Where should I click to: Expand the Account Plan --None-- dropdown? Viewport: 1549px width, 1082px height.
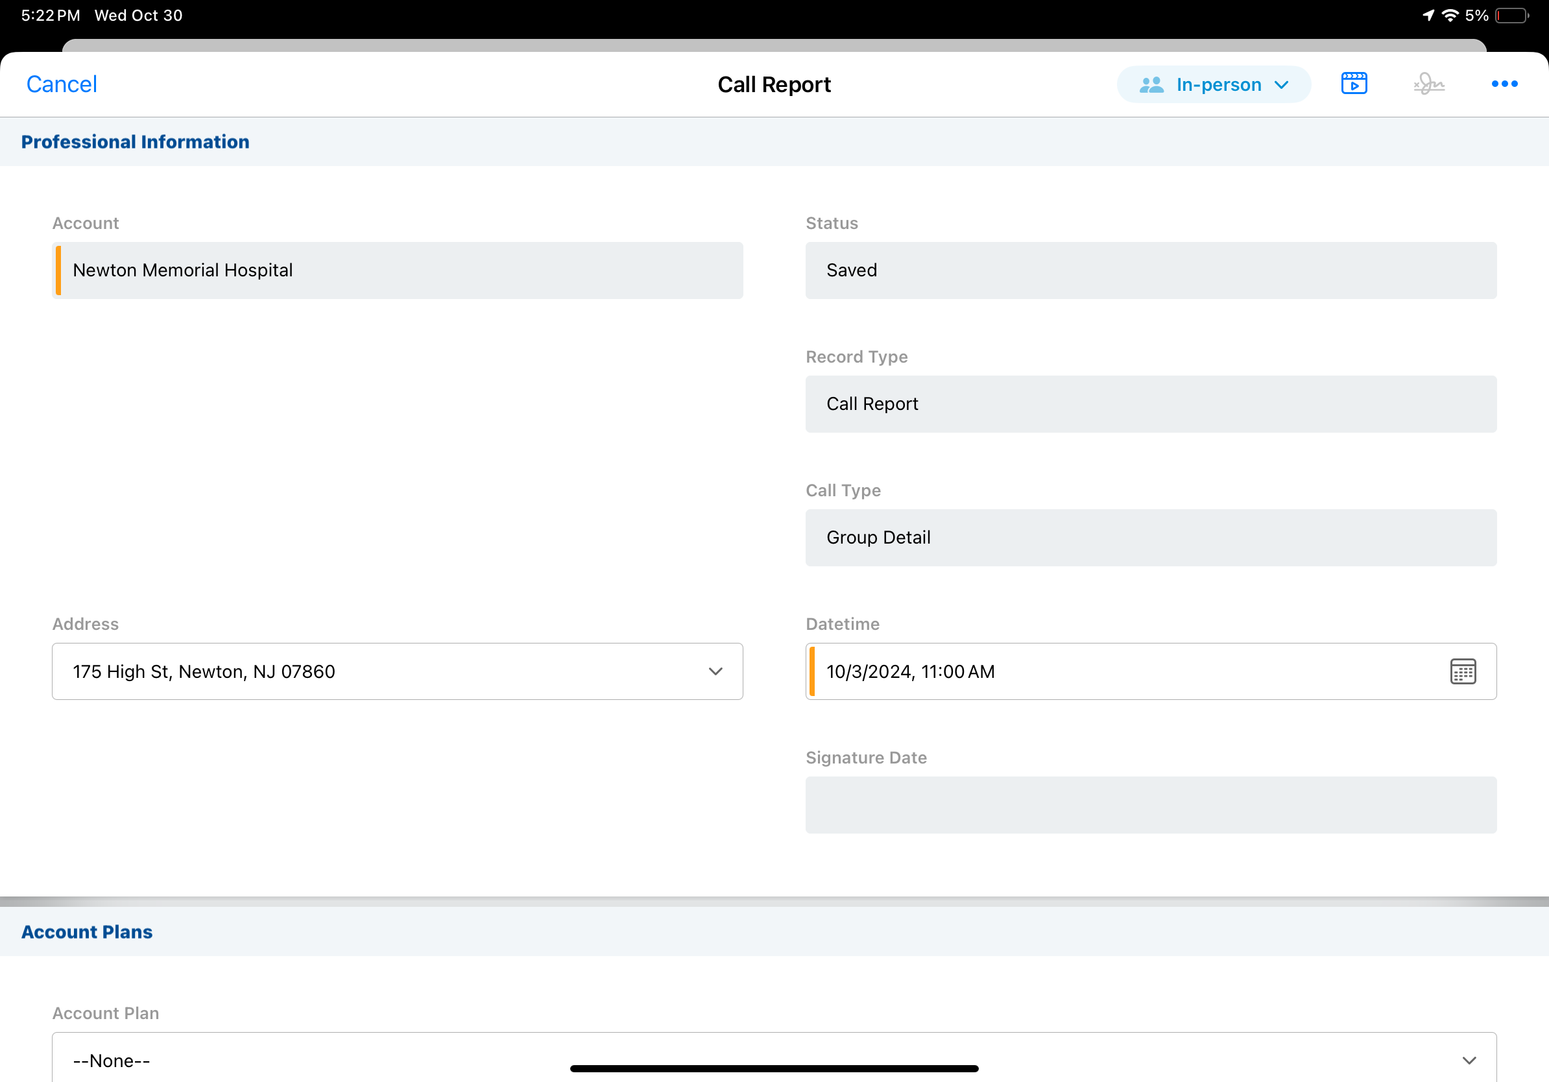[1469, 1061]
